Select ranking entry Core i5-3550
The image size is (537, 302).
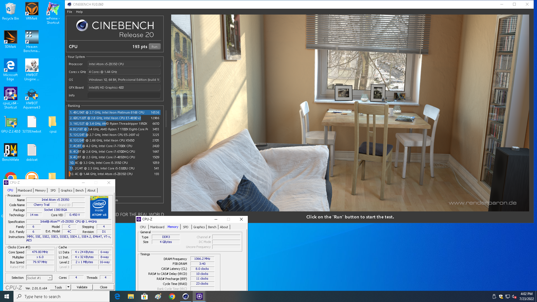click(x=114, y=163)
